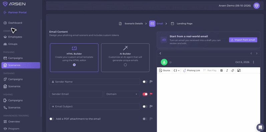
Task: Click the flag icon beside Email Subject
Action: 151,106
